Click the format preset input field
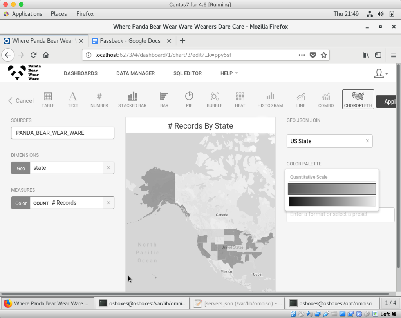Image resolution: width=401 pixels, height=318 pixels. click(340, 214)
